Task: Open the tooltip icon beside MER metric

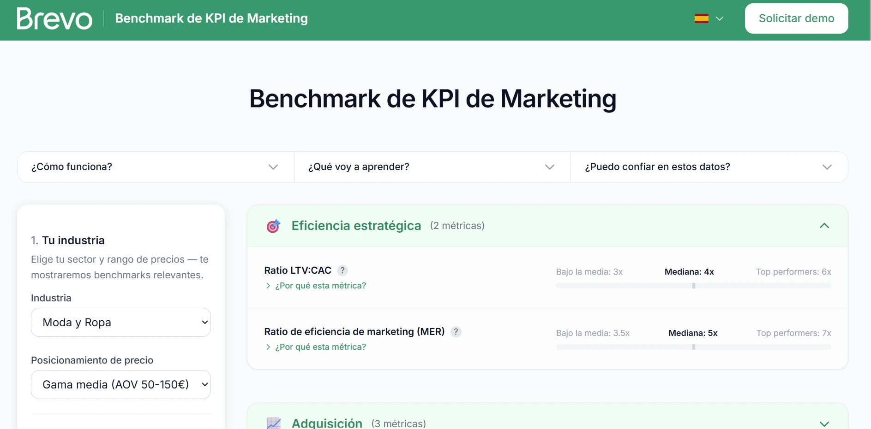Action: [x=456, y=332]
